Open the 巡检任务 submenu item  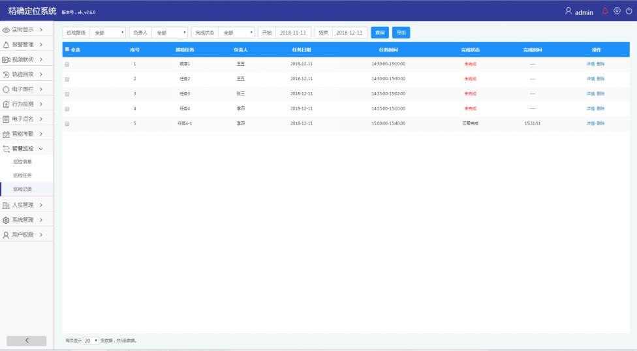click(x=23, y=175)
